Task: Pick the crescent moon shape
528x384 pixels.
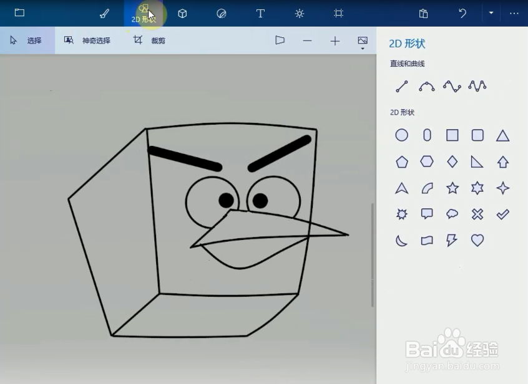Action: 401,241
